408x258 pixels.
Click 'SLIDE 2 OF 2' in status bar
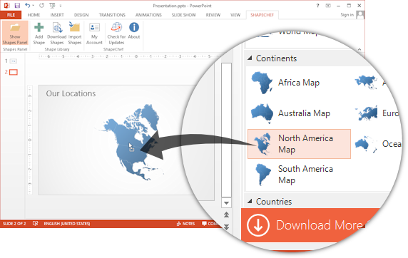click(x=14, y=223)
